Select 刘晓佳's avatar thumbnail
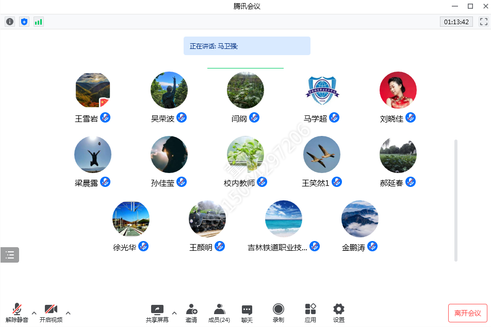Viewport: 491px width, 327px height. 398,90
